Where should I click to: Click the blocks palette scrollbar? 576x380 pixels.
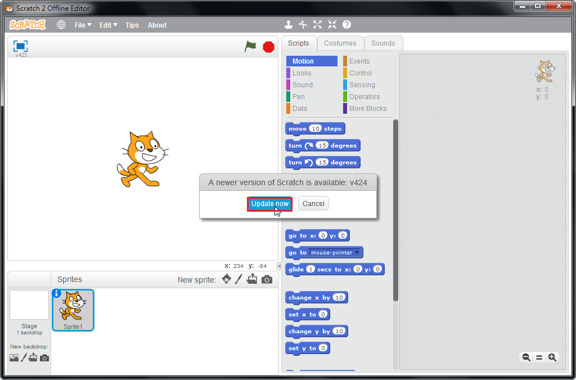click(x=395, y=210)
